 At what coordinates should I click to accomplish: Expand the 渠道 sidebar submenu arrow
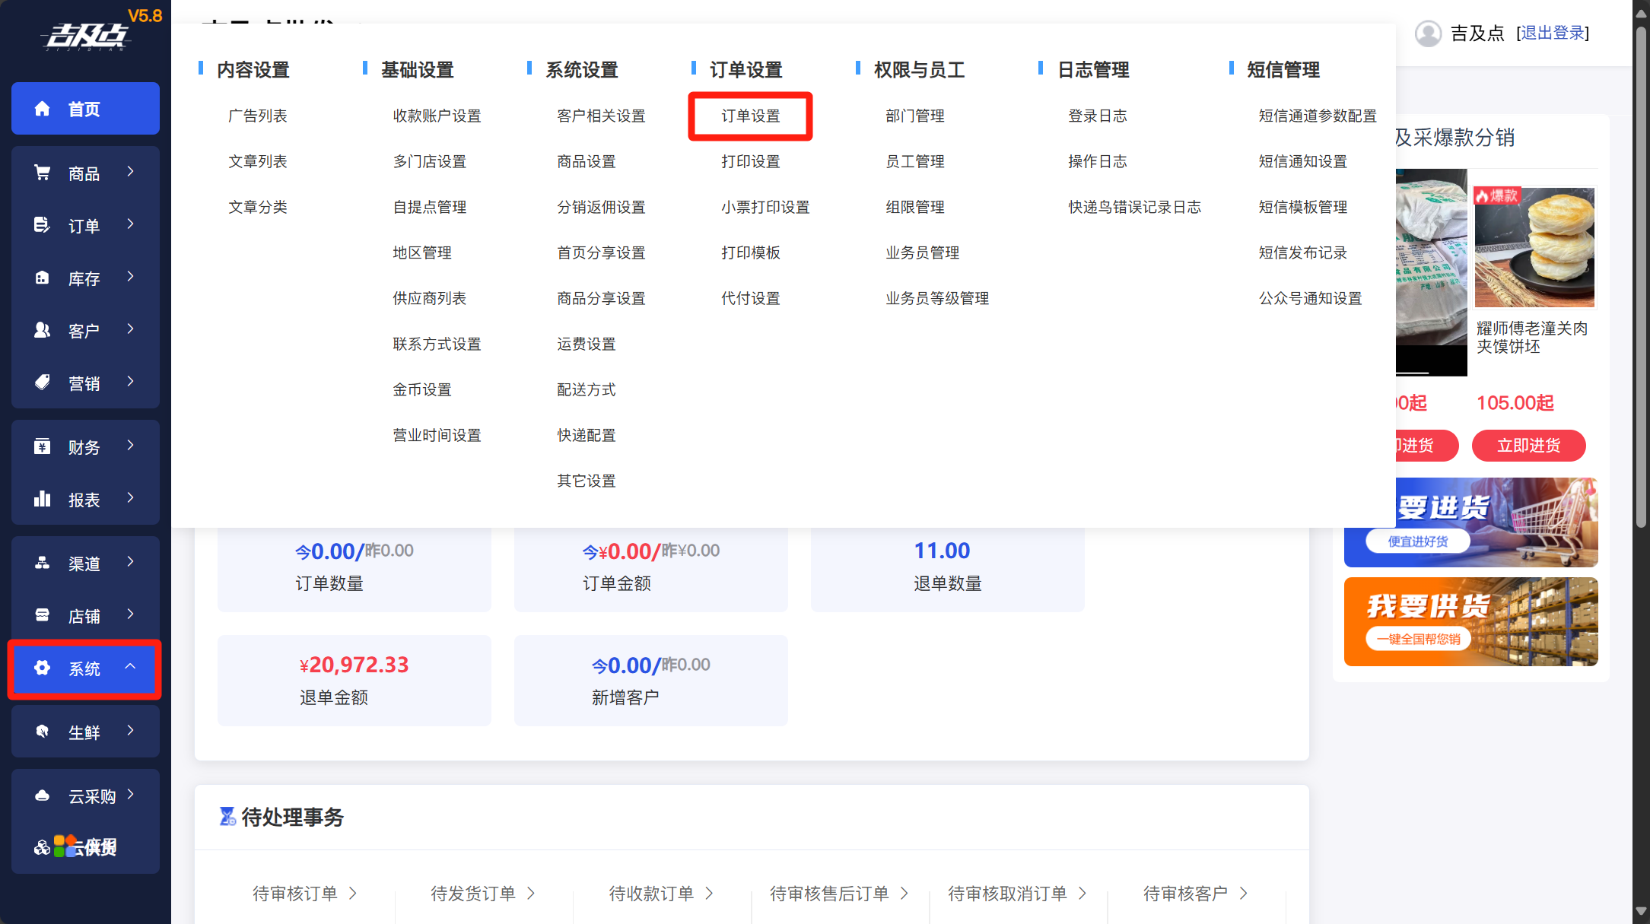click(x=131, y=562)
